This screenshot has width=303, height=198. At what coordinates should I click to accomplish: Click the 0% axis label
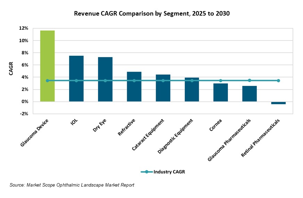pyautogui.click(x=25, y=102)
